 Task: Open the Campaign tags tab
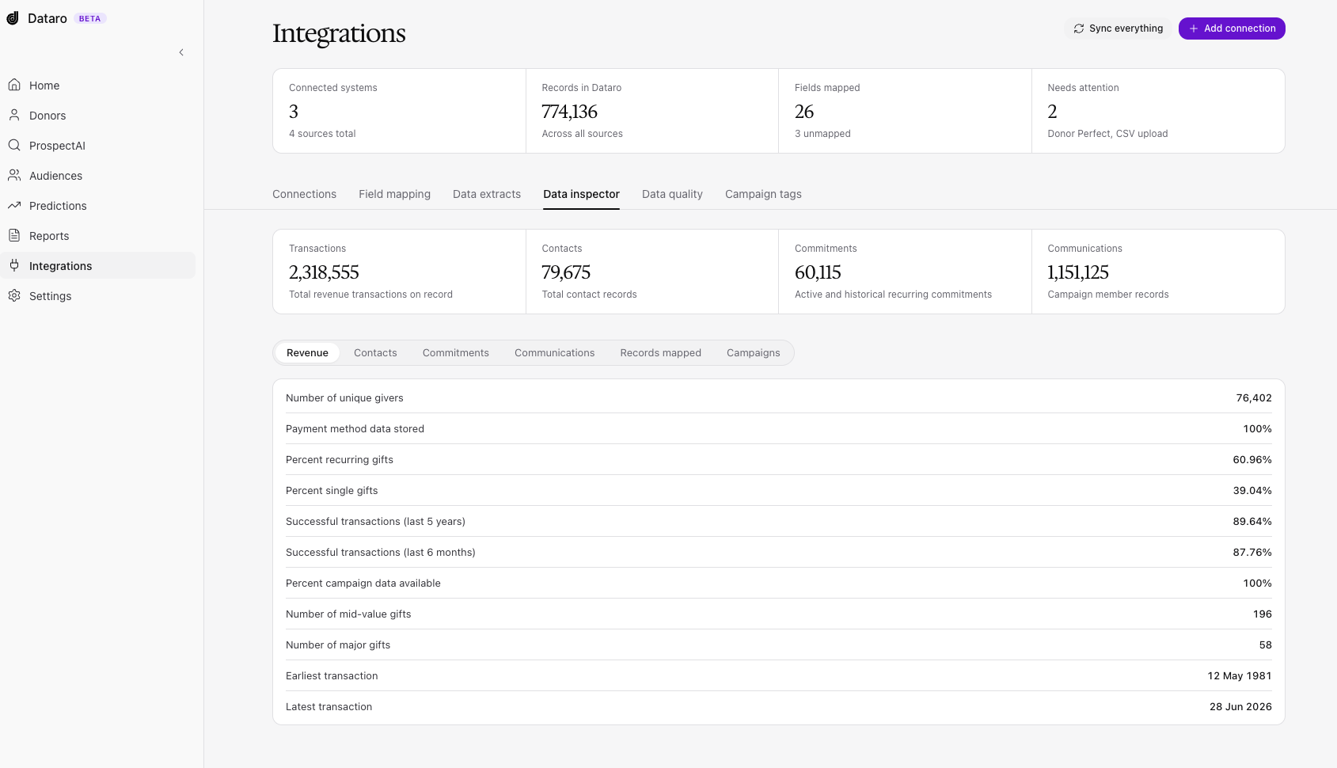pyautogui.click(x=763, y=194)
